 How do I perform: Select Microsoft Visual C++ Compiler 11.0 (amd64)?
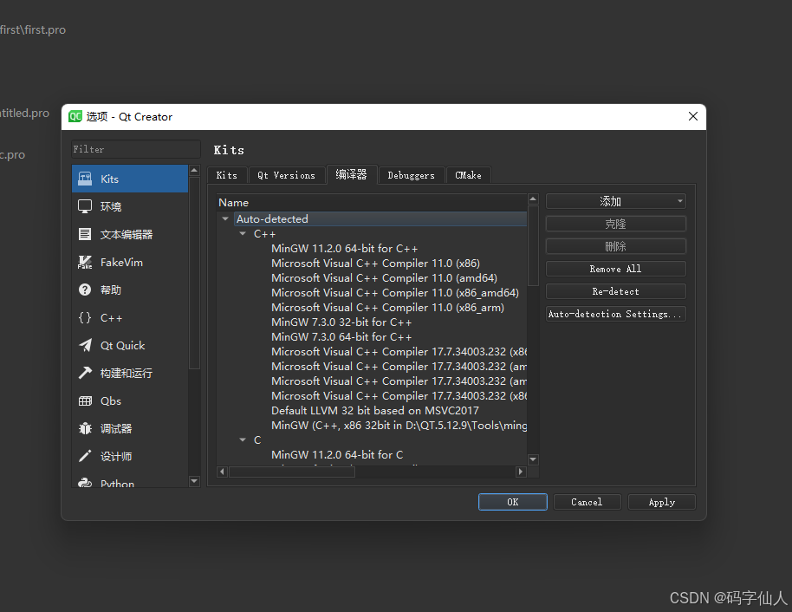(x=384, y=278)
